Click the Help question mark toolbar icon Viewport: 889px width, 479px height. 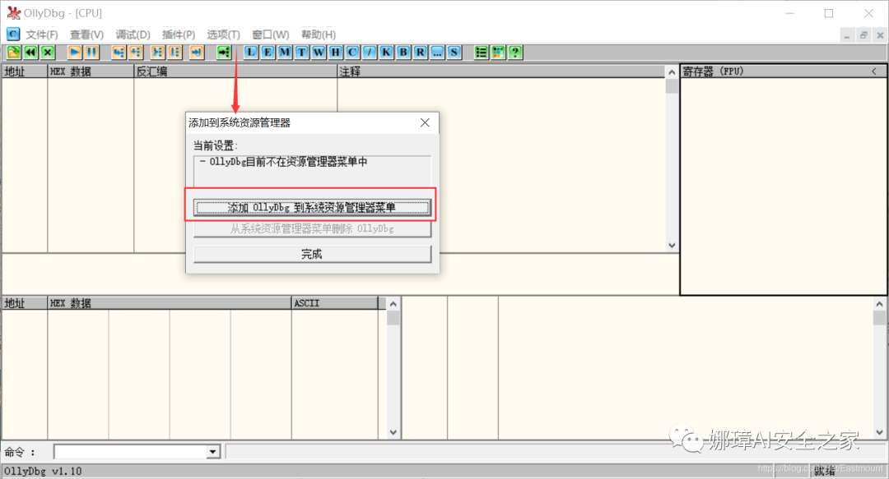point(514,53)
